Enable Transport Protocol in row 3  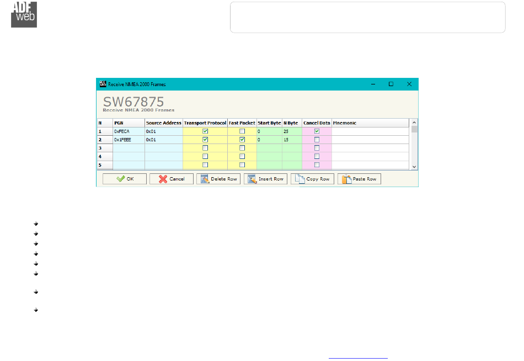pyautogui.click(x=205, y=148)
